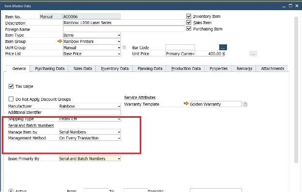Click the orange link arrow beside Warranty Template
The height and width of the screenshot is (192, 302).
tap(186, 104)
